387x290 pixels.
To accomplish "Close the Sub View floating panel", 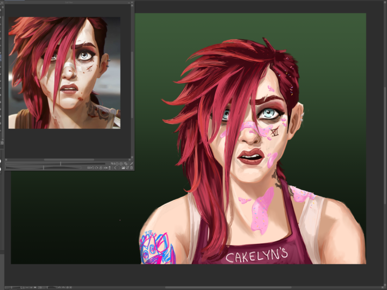I will [132, 3].
